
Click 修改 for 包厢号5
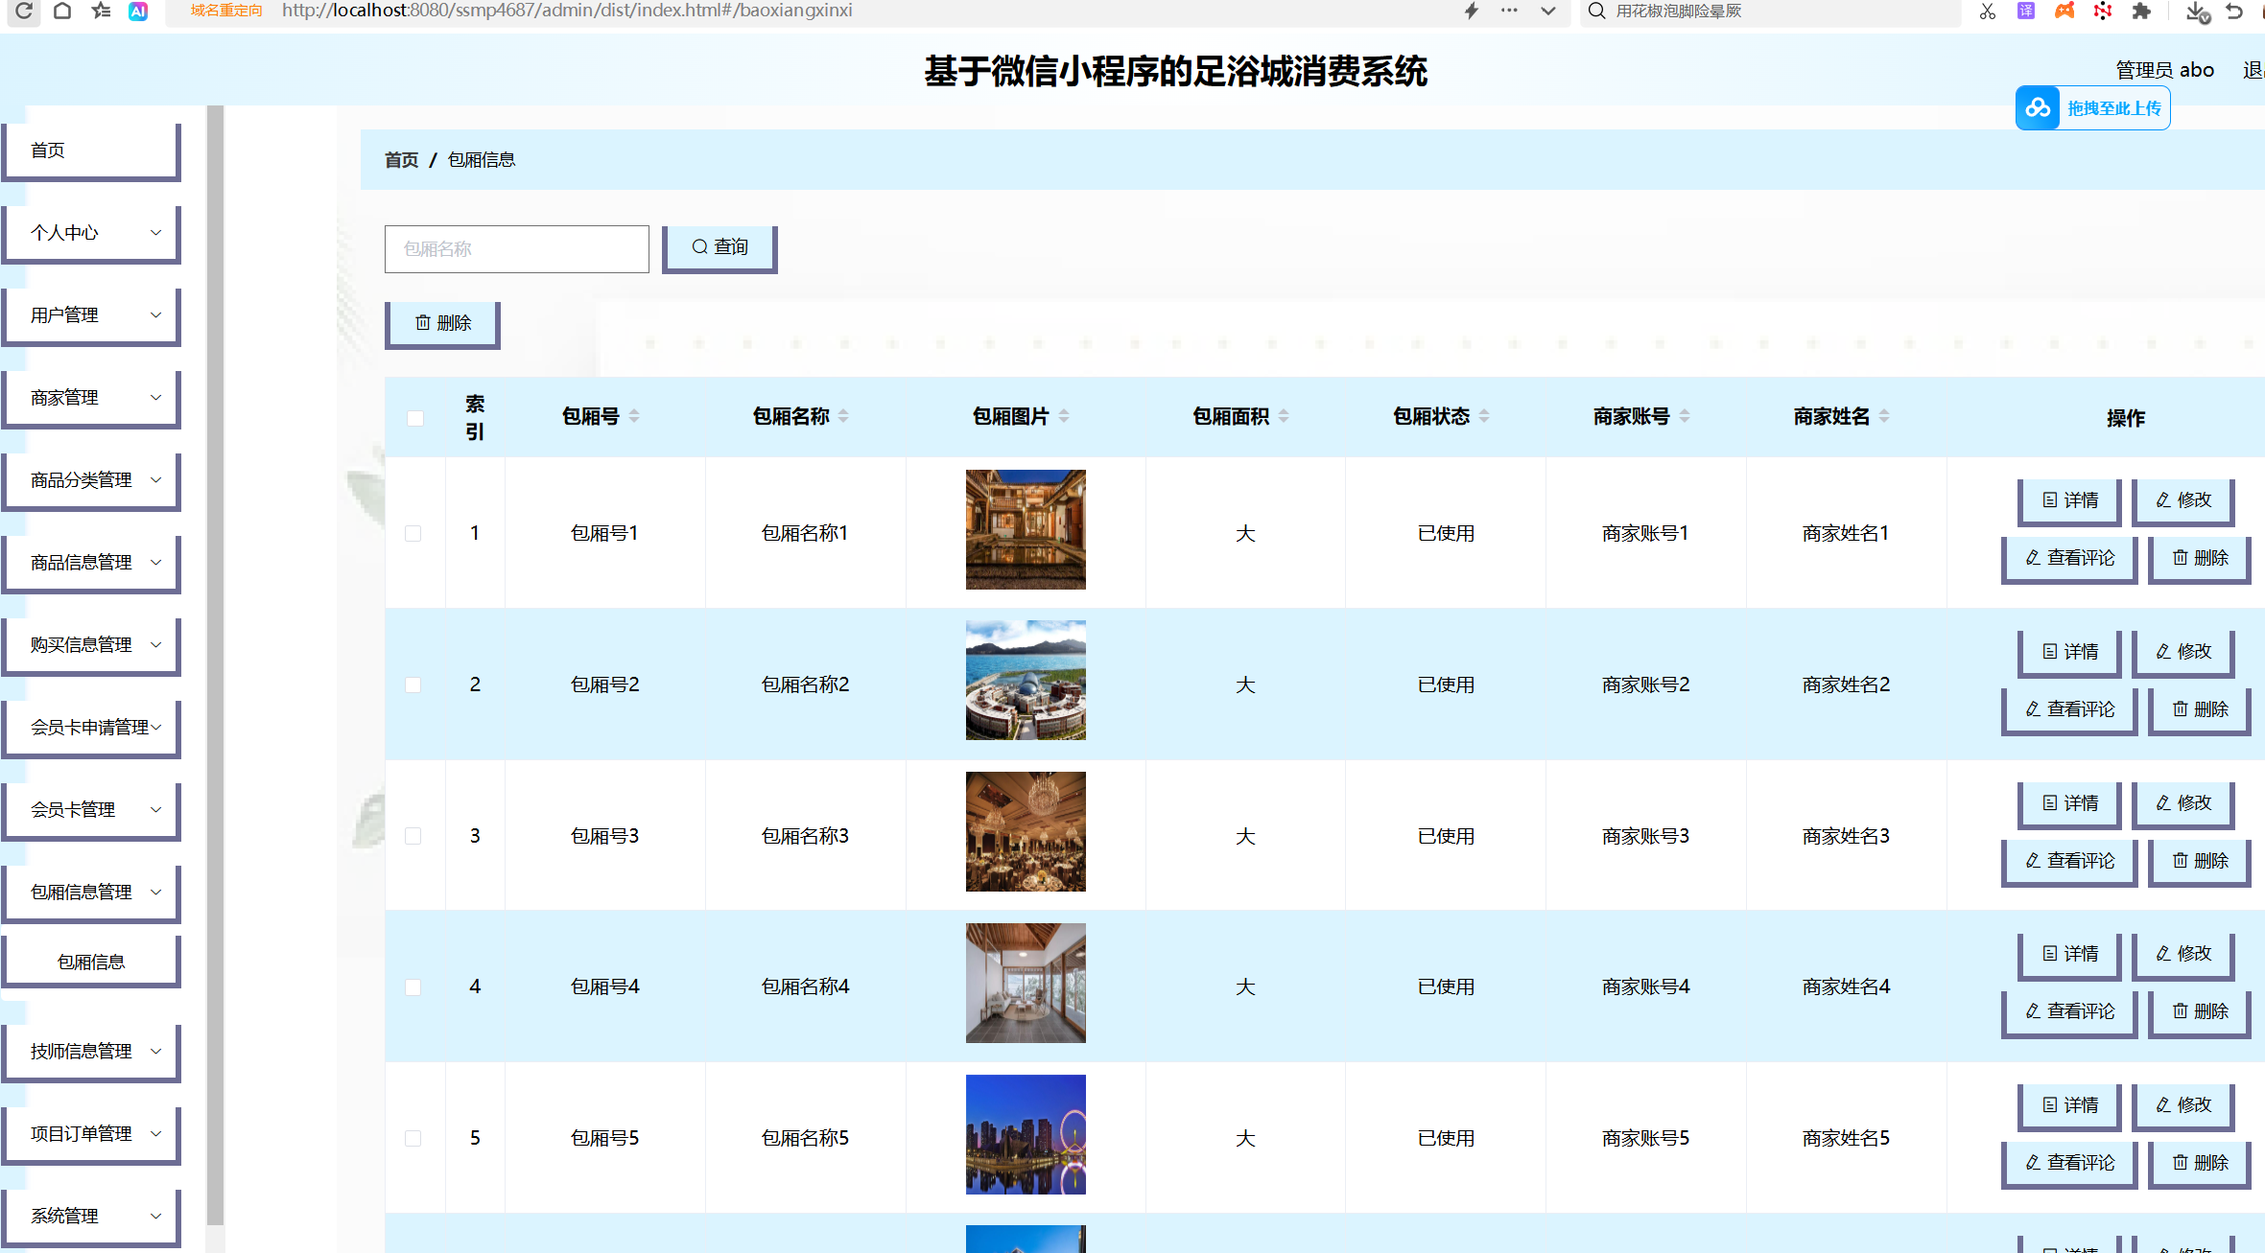coord(2183,1106)
